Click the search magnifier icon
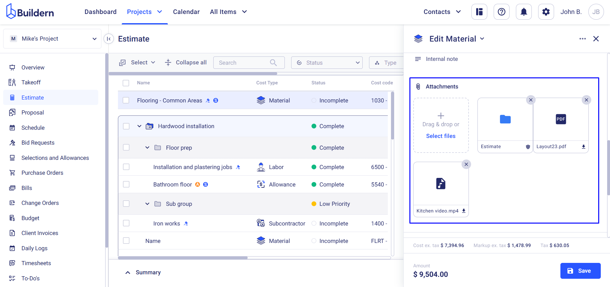This screenshot has width=610, height=287. coord(273,62)
